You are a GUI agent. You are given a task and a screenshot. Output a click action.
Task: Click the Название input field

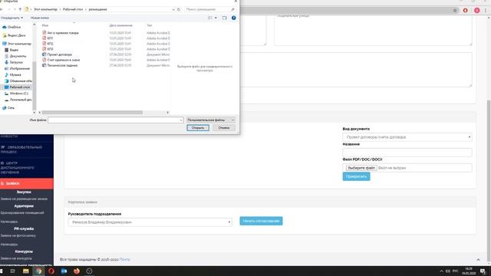point(407,153)
